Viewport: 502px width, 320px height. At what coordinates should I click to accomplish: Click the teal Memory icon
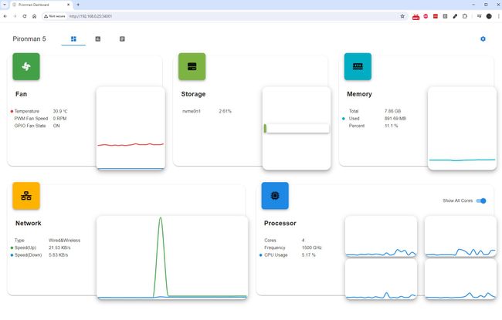click(x=358, y=66)
